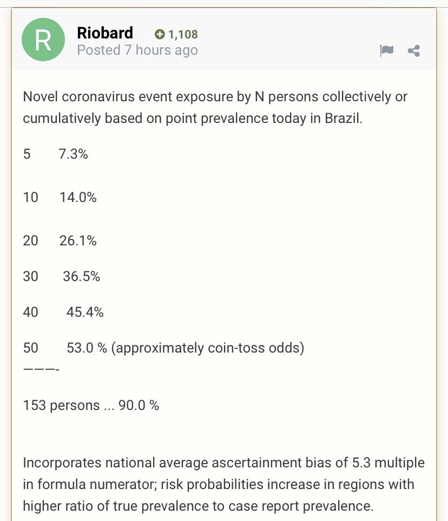The height and width of the screenshot is (521, 448).
Task: Click the 153 persons 90.0 % line
Action: (91, 405)
